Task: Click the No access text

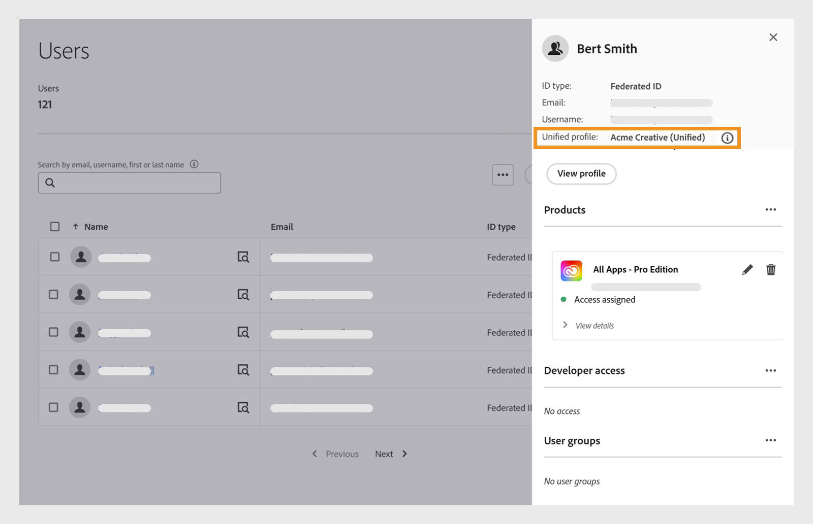Action: [x=561, y=411]
